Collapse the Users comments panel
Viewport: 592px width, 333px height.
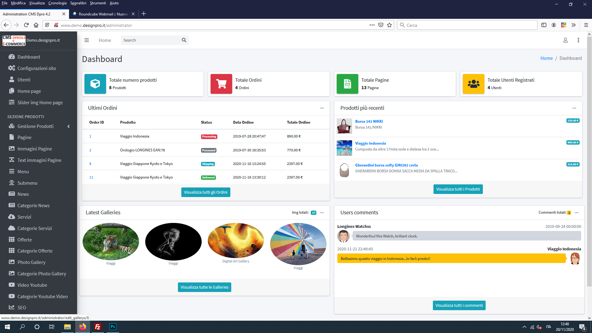click(x=577, y=213)
